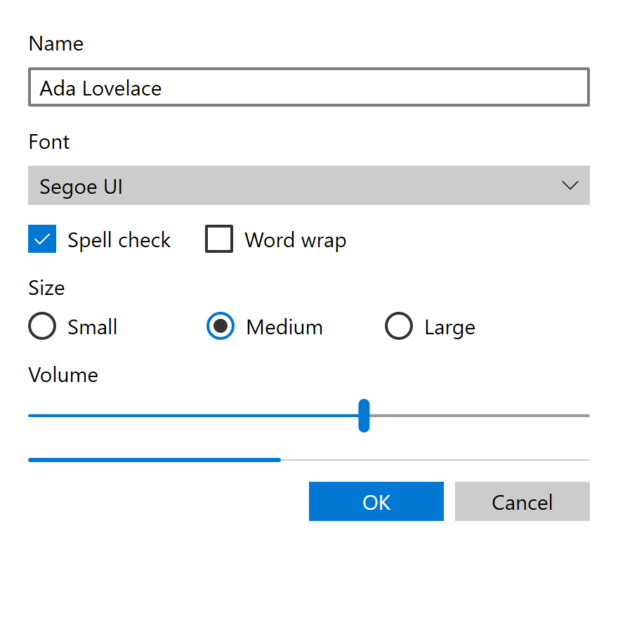Dismiss the dialog with the Cancel button
This screenshot has height=618, width=618.
coord(522,501)
